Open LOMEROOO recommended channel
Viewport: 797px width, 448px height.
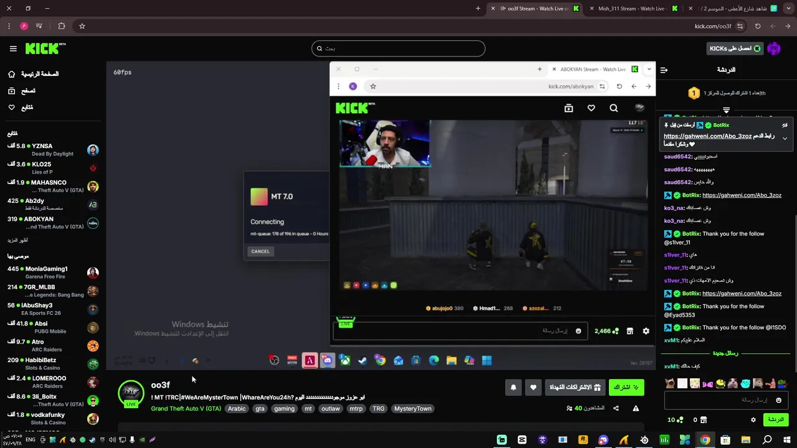pyautogui.click(x=53, y=382)
